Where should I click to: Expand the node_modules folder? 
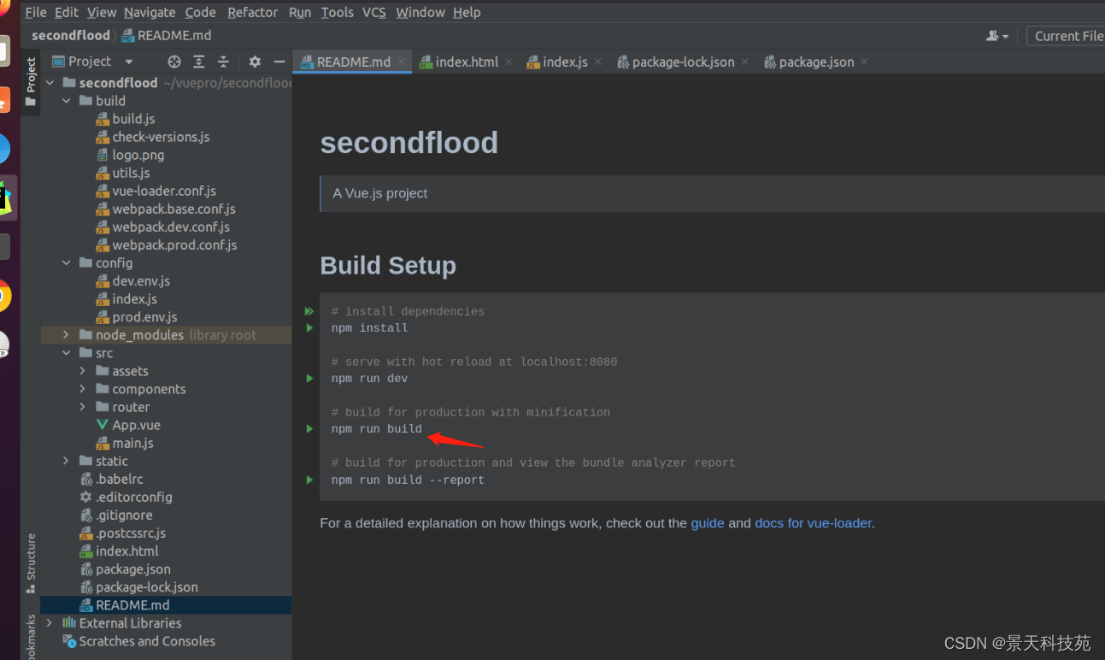(66, 335)
